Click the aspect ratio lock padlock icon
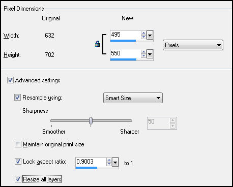 (x=97, y=44)
